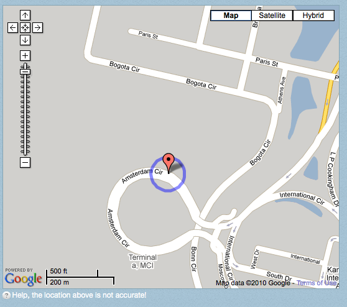The image size is (347, 307).
Task: Click the 'West Dr' street label
Action: [x=254, y=259]
